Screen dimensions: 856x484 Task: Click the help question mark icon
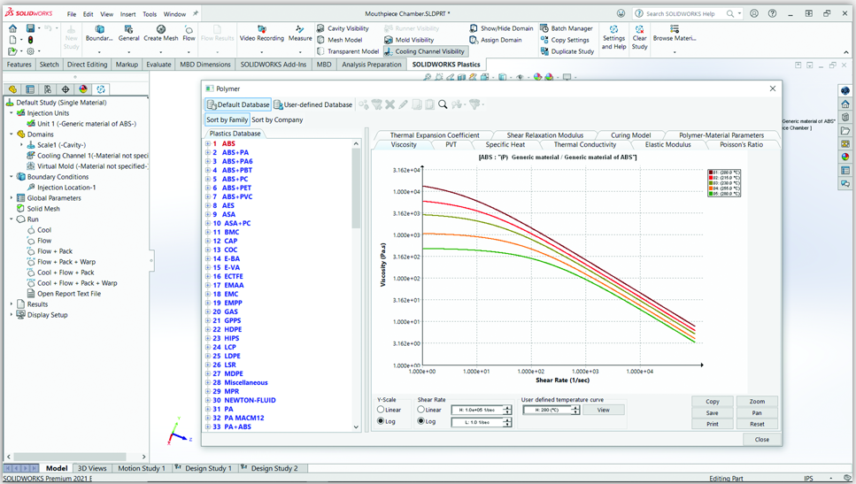pos(772,13)
